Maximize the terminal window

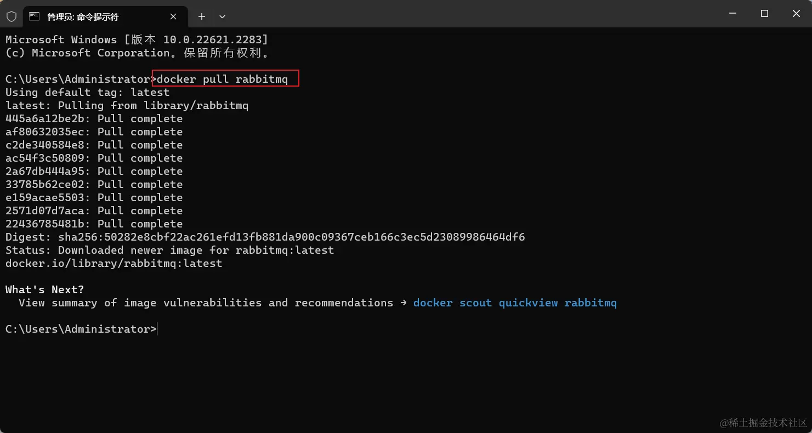(764, 14)
